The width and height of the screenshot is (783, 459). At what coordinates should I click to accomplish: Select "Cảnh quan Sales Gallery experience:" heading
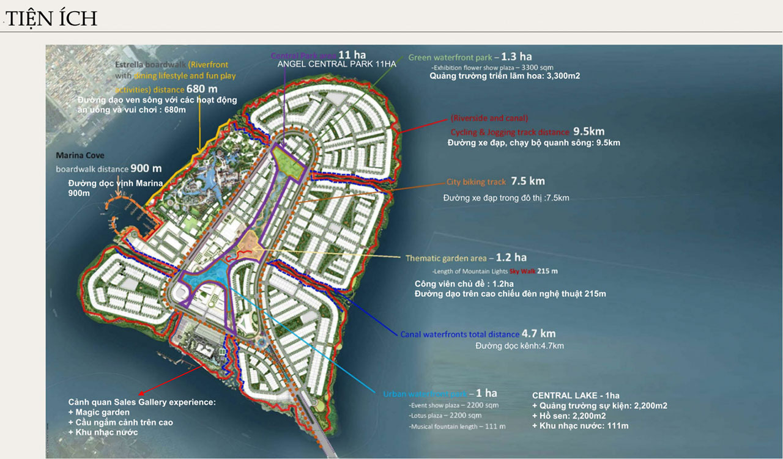pyautogui.click(x=142, y=403)
